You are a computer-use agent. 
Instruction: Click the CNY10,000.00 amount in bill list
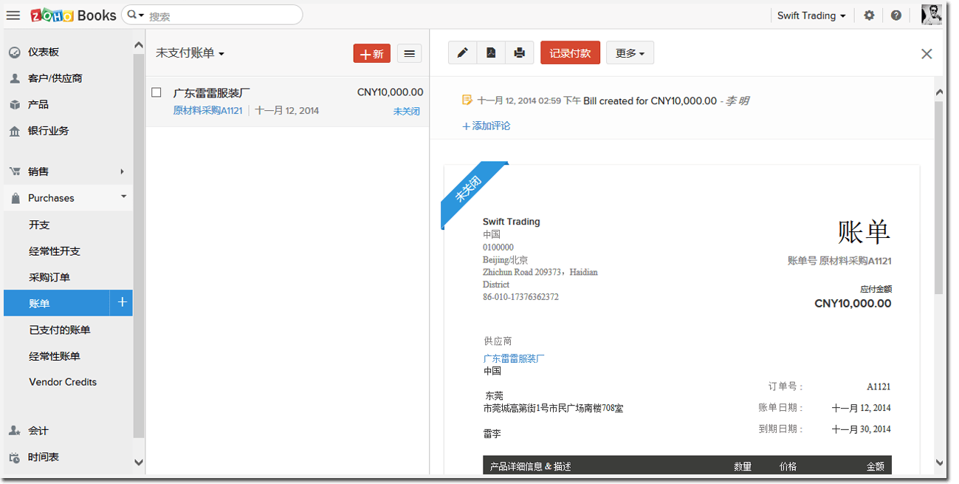pos(390,92)
